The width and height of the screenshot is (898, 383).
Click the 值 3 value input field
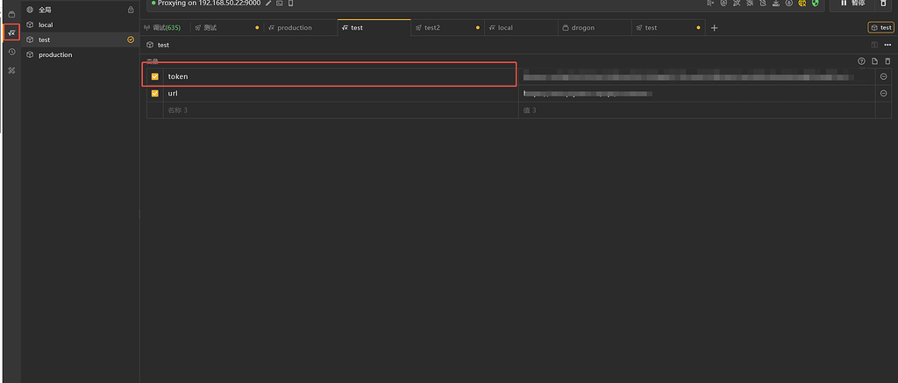tap(696, 110)
